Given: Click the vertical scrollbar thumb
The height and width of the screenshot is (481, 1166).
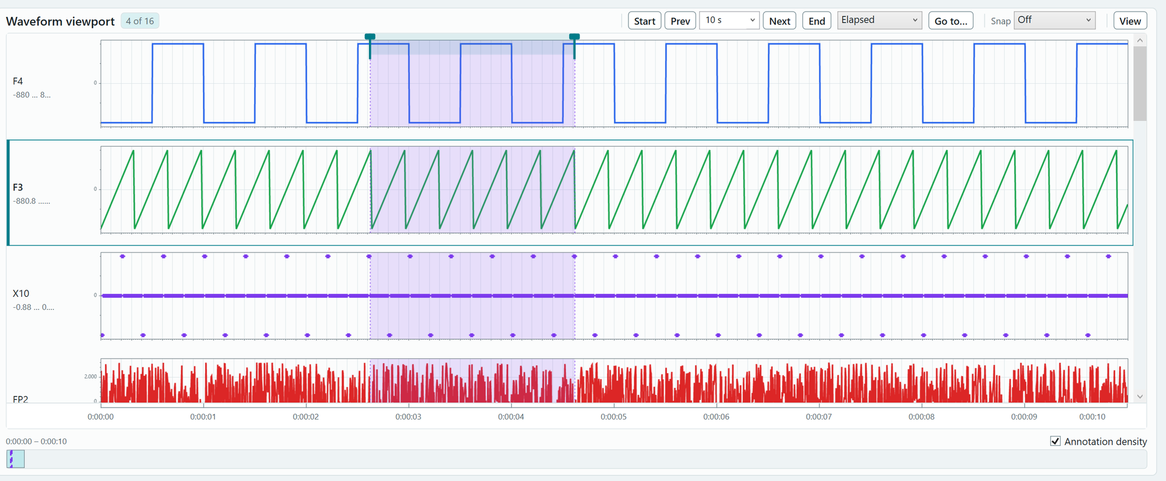Looking at the screenshot, I should (x=1140, y=83).
